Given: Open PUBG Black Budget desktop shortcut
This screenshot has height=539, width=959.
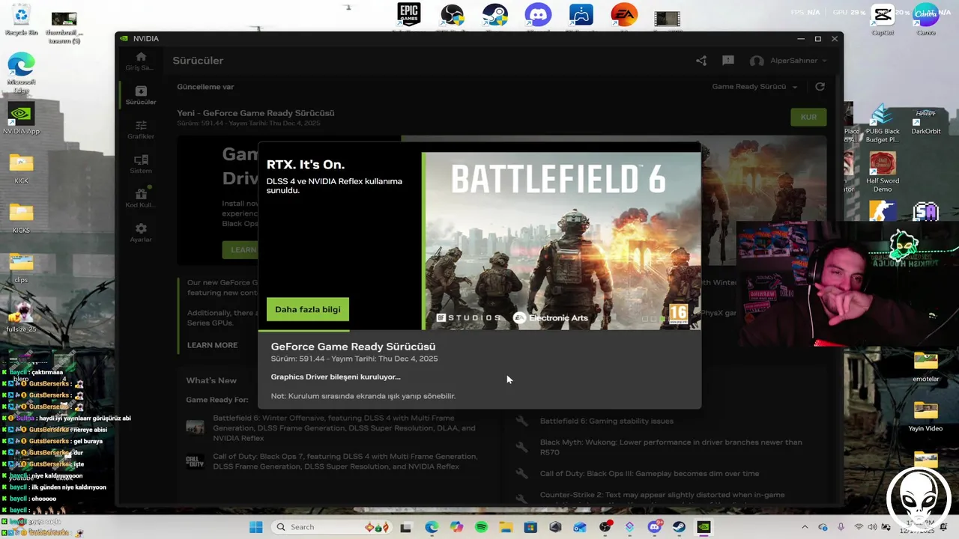Looking at the screenshot, I should click(x=883, y=124).
